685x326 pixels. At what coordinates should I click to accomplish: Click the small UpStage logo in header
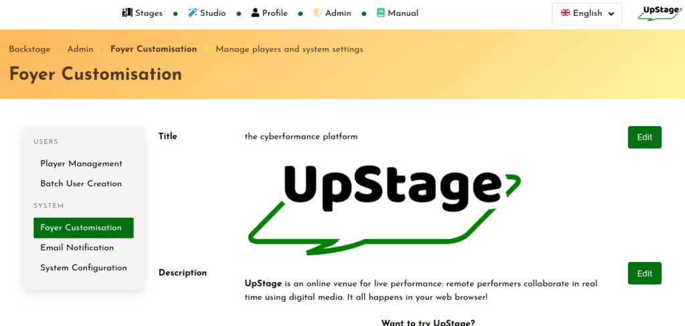coord(660,13)
